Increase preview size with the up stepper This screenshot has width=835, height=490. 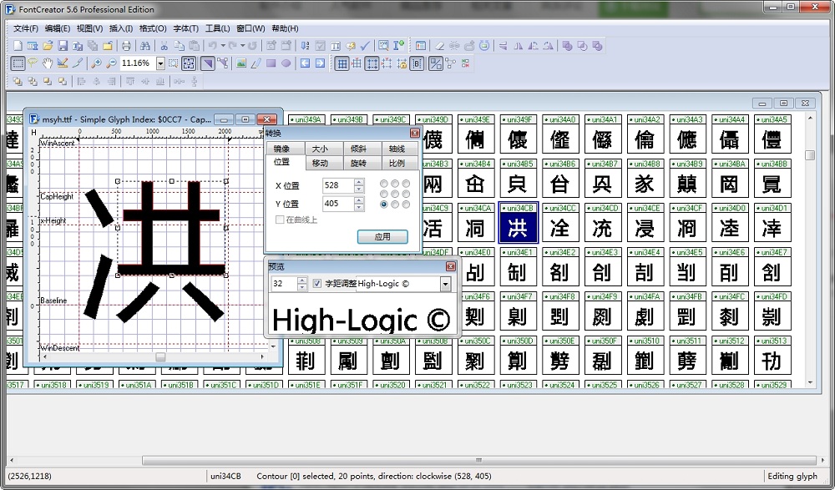(x=302, y=280)
